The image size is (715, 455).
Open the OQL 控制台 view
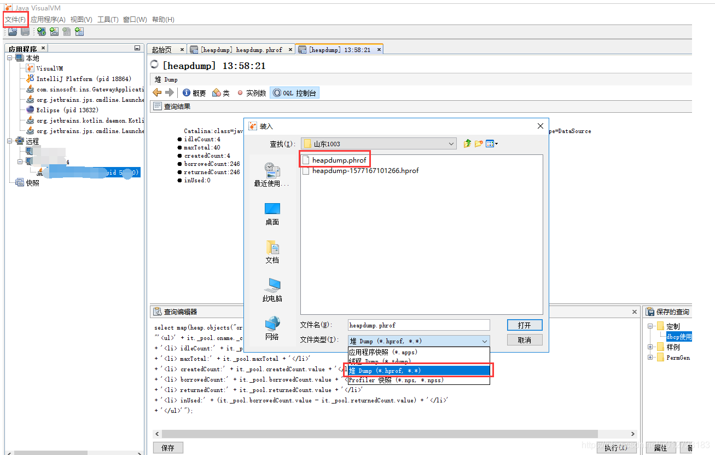tap(294, 93)
